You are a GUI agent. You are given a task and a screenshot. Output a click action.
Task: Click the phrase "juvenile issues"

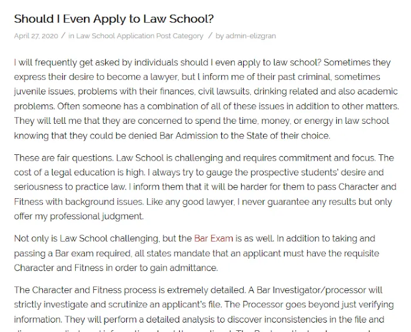[43, 92]
